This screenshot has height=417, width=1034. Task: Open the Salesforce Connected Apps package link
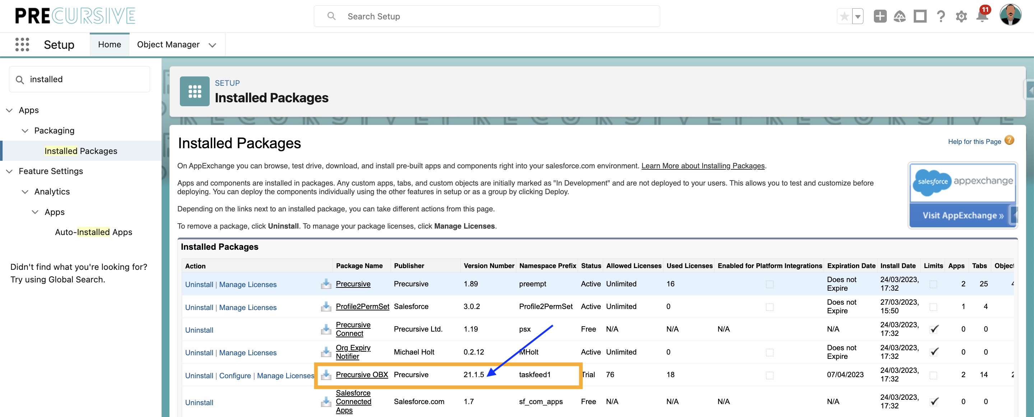pyautogui.click(x=353, y=402)
